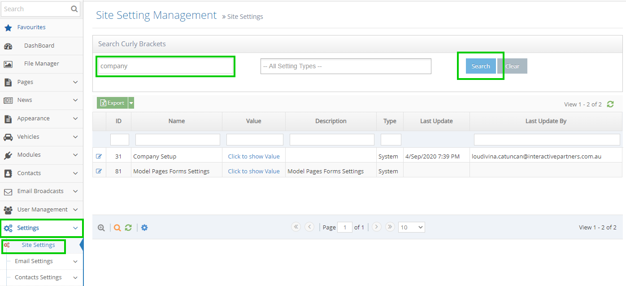Click the blue gear icon in grid footer
The width and height of the screenshot is (626, 286).
pyautogui.click(x=144, y=228)
